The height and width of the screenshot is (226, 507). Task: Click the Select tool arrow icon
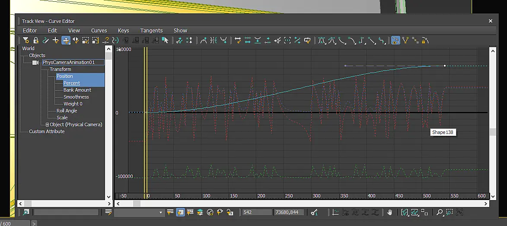[165, 41]
